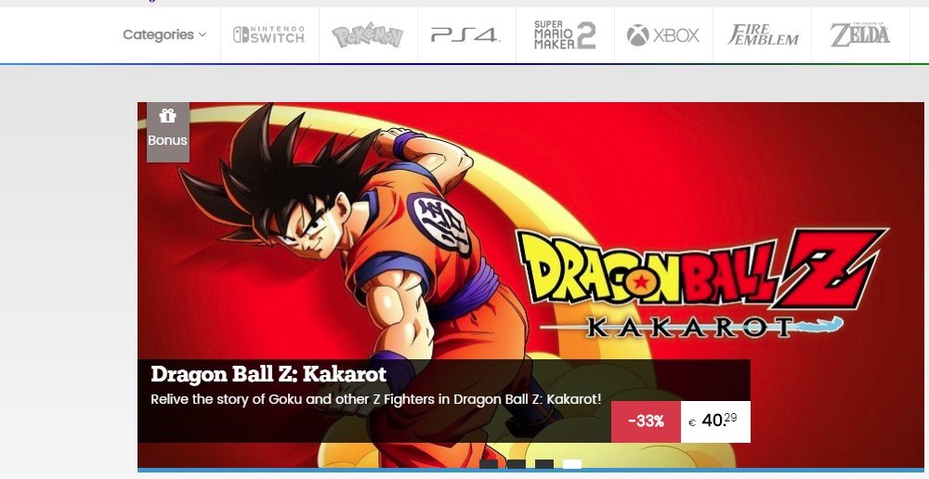The image size is (929, 479).
Task: Switch to the second carousel slide indicator
Action: [x=516, y=463]
